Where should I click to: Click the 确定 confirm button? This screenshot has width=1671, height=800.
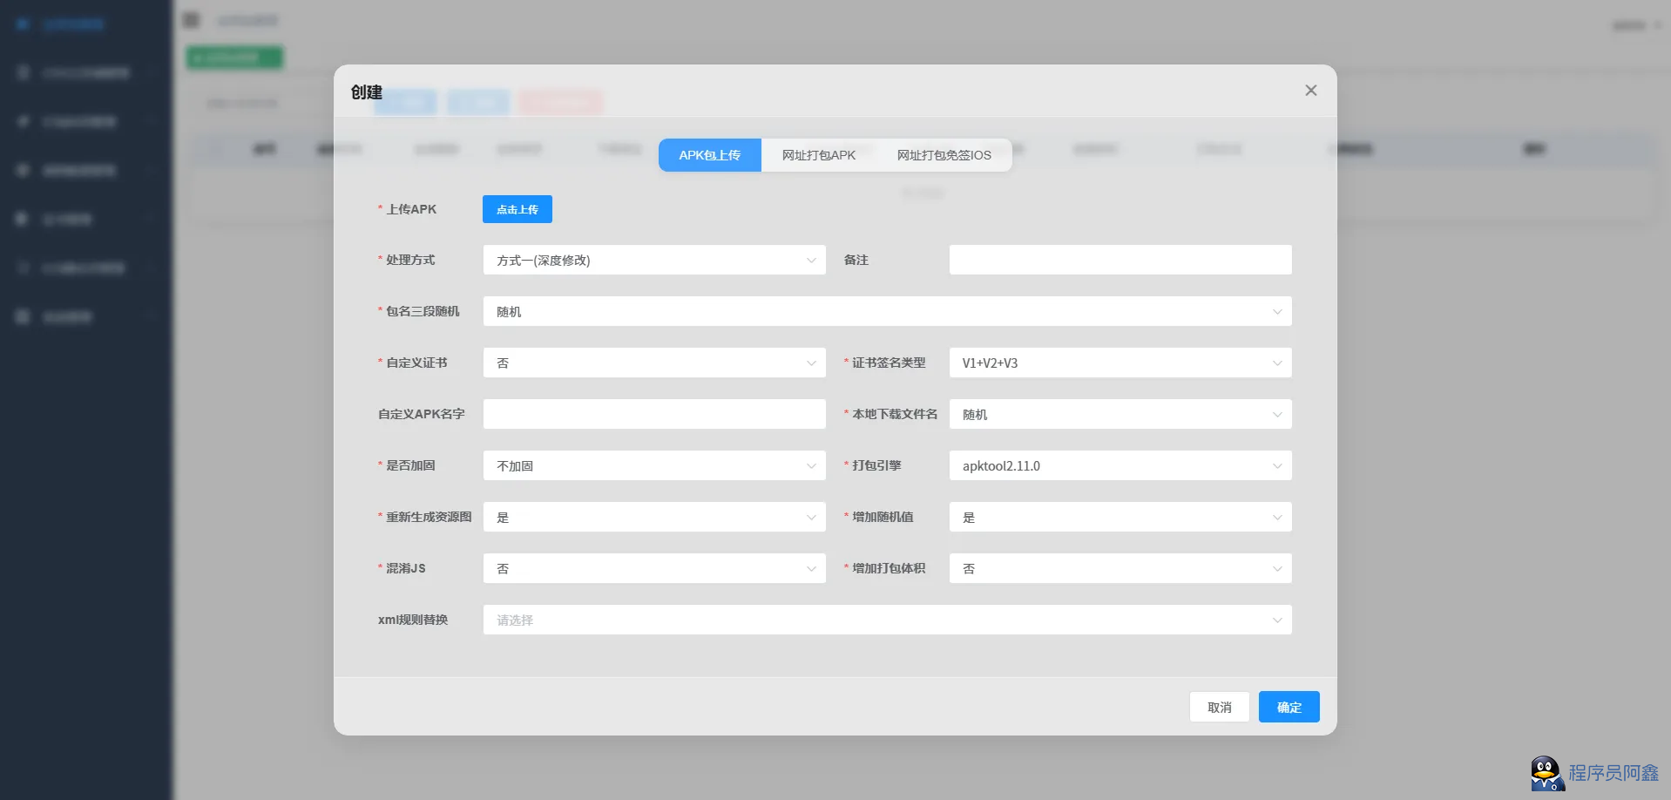(x=1289, y=707)
